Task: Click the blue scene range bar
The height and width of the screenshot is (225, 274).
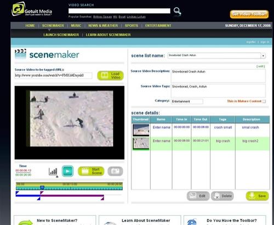Action: click(x=28, y=196)
